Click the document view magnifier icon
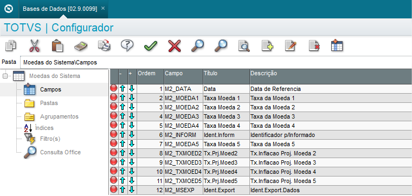Viewport: 412px width, 196px height. (244, 45)
